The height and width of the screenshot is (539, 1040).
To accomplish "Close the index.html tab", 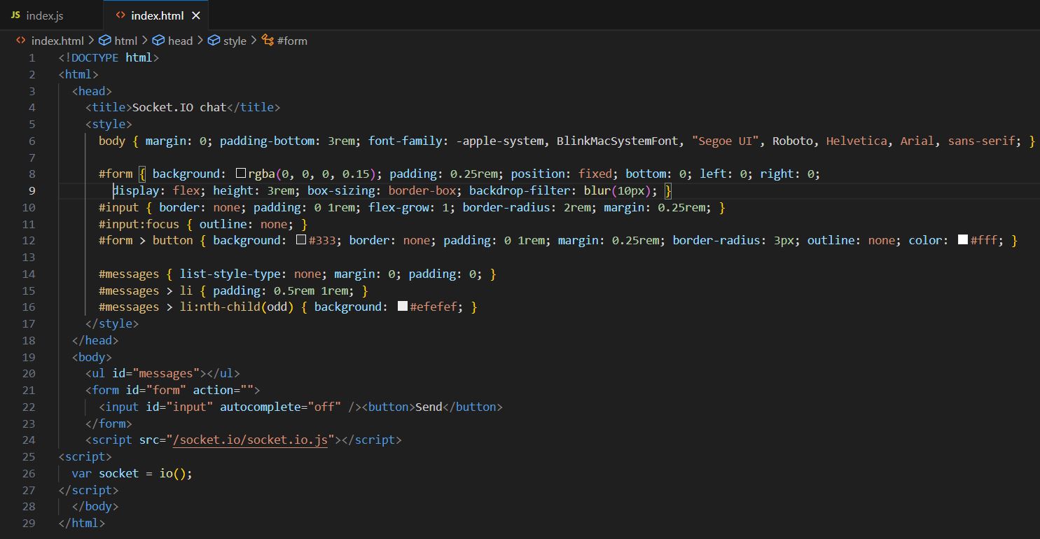I will click(x=196, y=15).
